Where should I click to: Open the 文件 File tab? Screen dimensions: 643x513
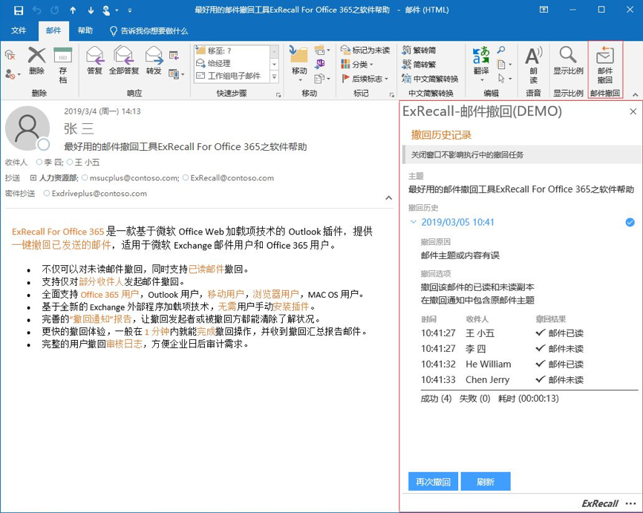coord(19,30)
